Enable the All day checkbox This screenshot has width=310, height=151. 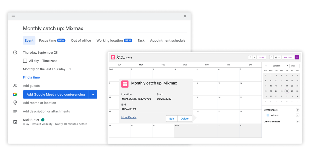(25, 61)
